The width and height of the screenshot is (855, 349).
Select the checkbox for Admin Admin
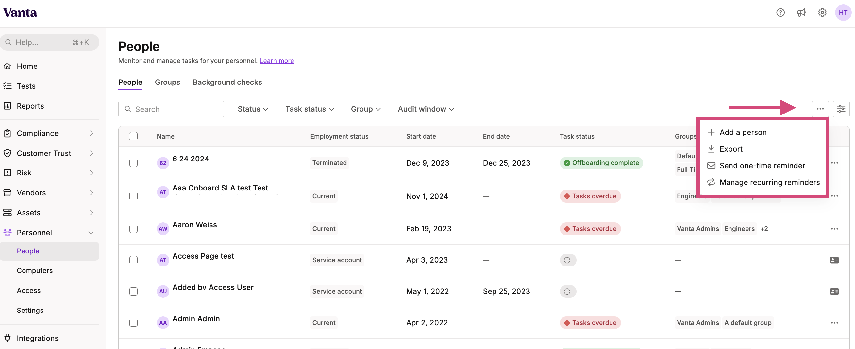pos(133,323)
